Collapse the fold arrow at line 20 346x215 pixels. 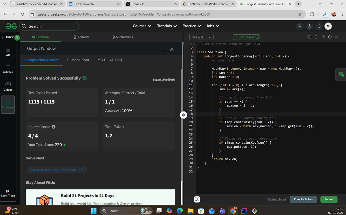tap(194, 122)
